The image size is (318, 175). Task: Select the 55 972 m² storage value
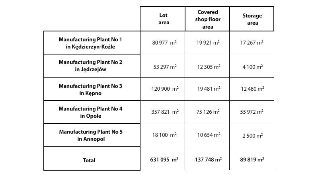point(252,112)
